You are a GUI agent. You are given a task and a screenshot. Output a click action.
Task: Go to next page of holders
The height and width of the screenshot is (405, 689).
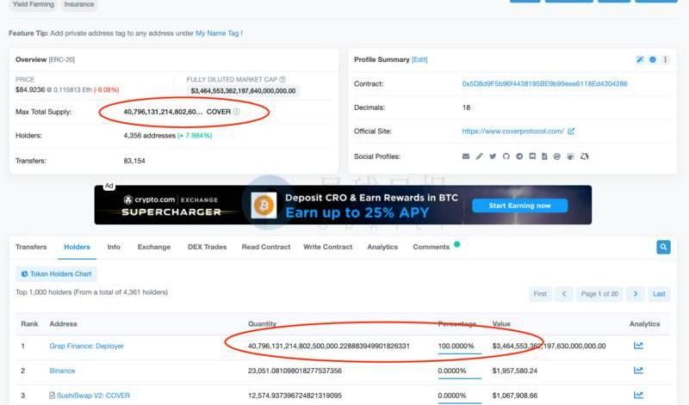[x=636, y=294]
